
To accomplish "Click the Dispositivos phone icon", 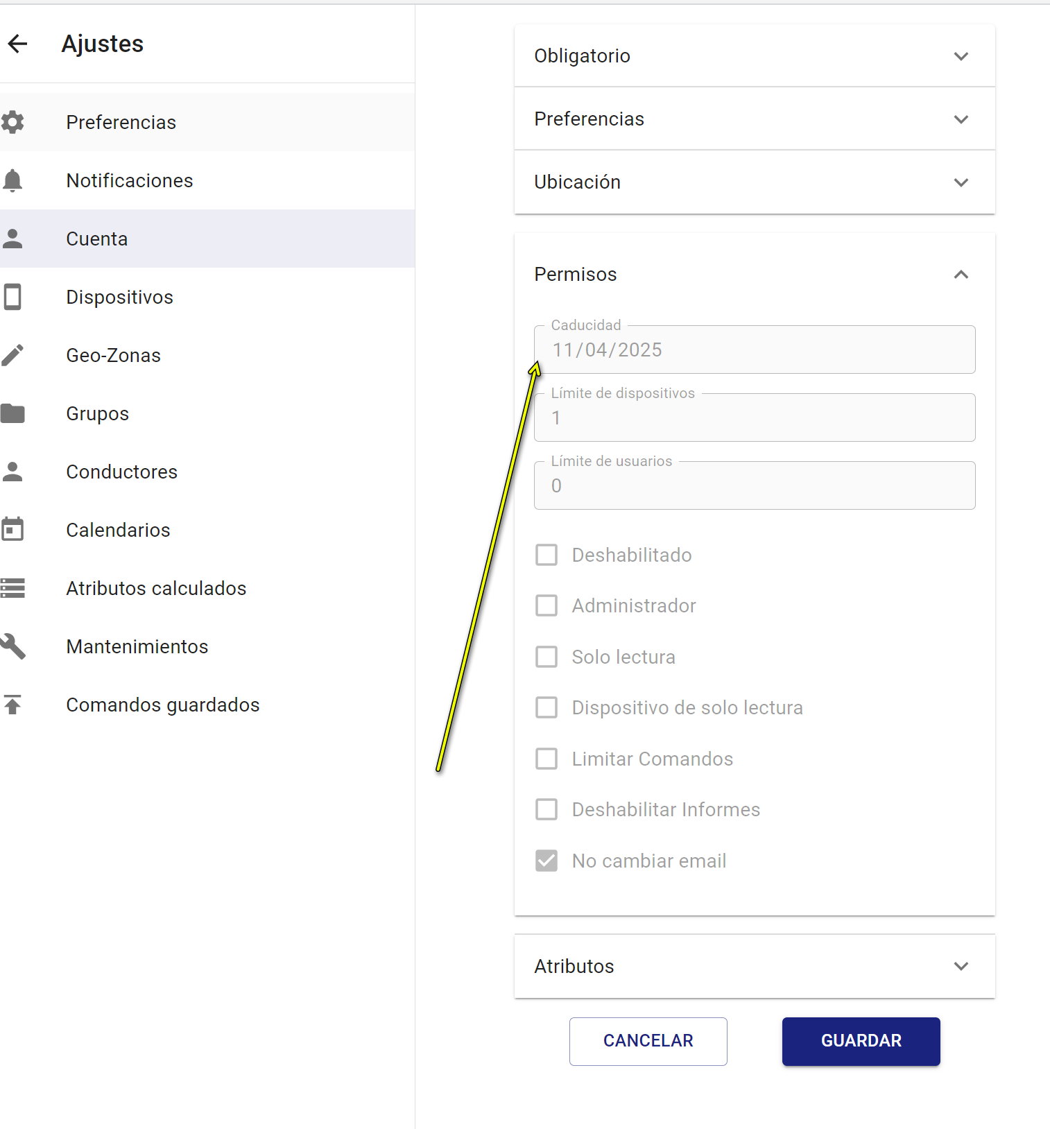I will tap(12, 297).
